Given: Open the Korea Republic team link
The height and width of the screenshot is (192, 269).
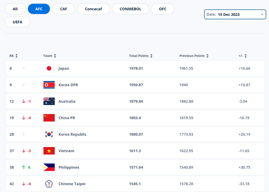Looking at the screenshot, I should 72,134.
